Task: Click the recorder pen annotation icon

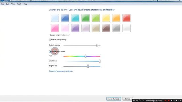Action: pyautogui.click(x=176, y=101)
